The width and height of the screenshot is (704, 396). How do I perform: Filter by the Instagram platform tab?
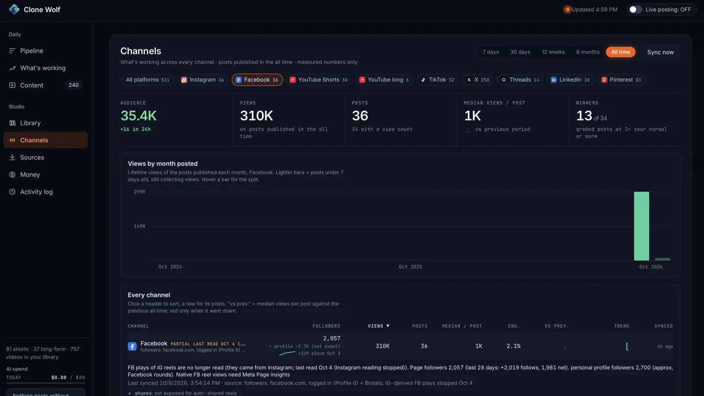(x=202, y=80)
